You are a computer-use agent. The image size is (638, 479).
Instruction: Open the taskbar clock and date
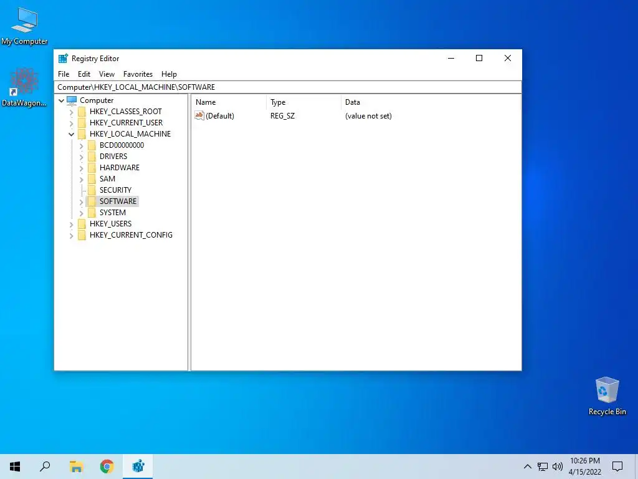[584, 467]
